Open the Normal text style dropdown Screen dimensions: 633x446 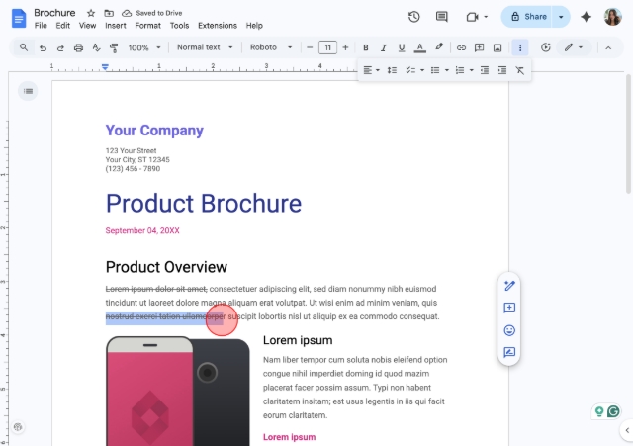coord(205,47)
